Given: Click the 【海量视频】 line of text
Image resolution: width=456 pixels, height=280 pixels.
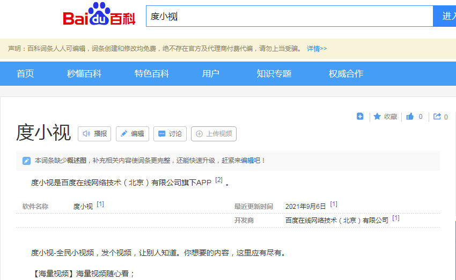Looking at the screenshot, I should (83, 274).
